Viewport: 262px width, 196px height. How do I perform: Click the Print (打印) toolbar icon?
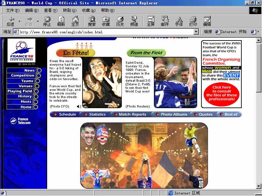click(x=193, y=21)
